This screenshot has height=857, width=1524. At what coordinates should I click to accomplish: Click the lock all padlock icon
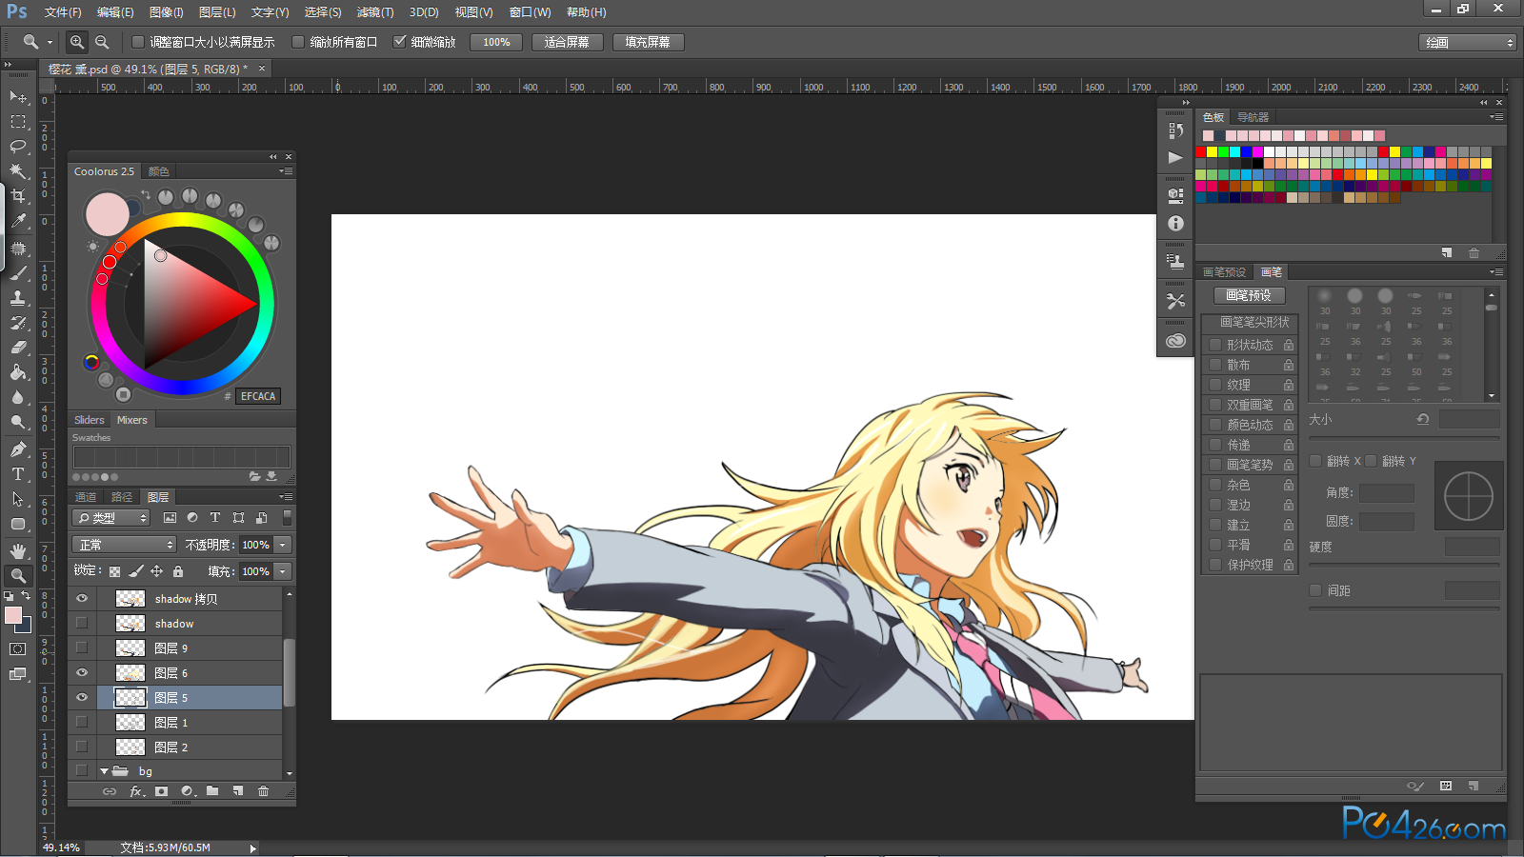(x=177, y=571)
